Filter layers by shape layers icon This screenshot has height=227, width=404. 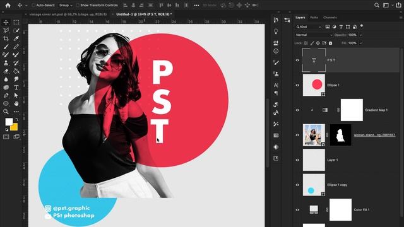point(348,26)
